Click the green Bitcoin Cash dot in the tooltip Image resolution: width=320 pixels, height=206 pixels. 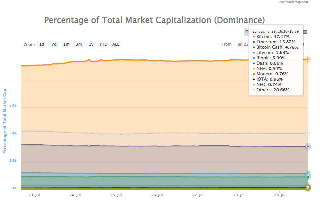254,47
